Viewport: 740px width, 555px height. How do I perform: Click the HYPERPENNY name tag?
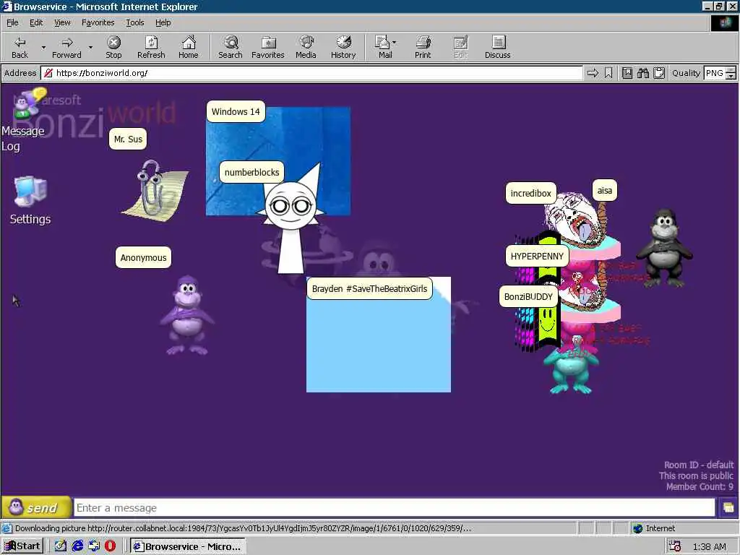tap(537, 257)
